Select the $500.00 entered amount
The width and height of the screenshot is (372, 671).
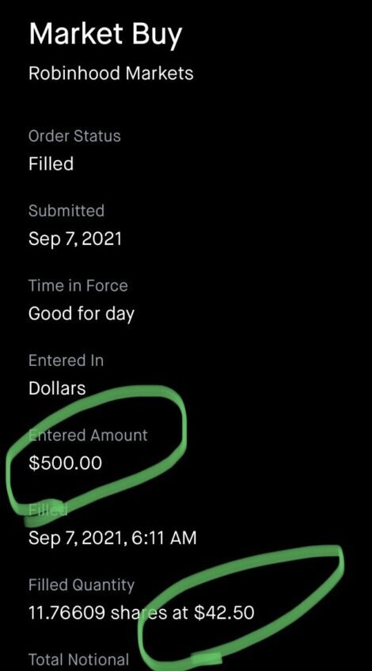point(66,463)
